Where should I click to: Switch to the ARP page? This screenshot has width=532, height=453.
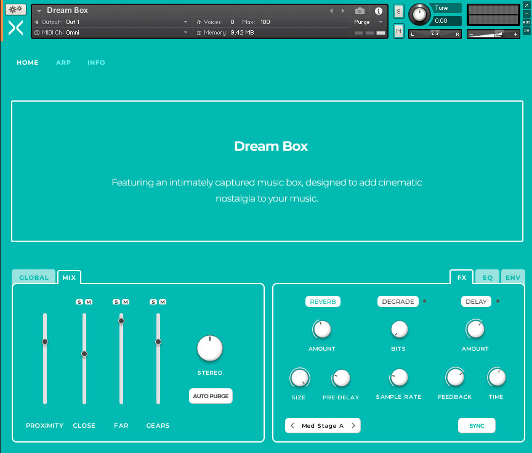63,63
